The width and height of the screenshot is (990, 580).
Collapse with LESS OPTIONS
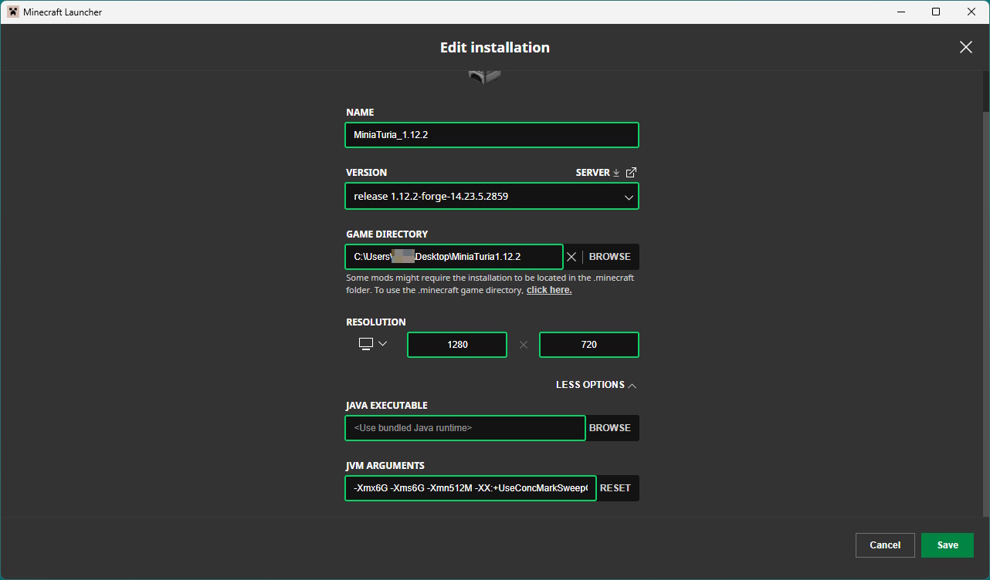pyautogui.click(x=596, y=385)
